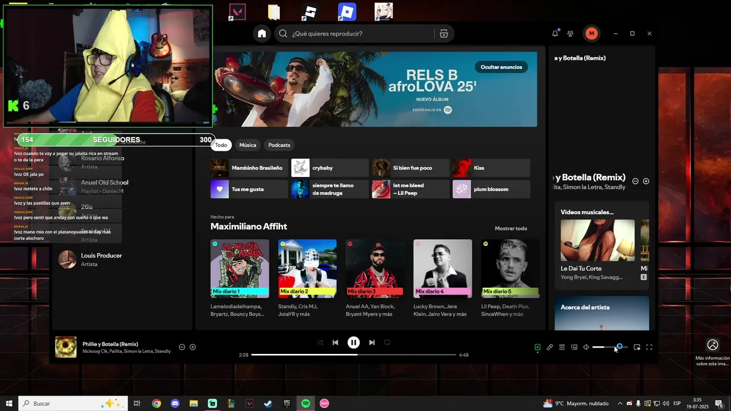Open the profile avatar menu "M"
This screenshot has height=411, width=731.
pos(591,34)
